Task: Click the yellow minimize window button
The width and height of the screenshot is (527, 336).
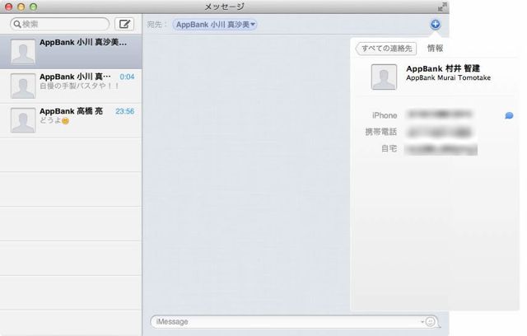Action: pos(21,7)
